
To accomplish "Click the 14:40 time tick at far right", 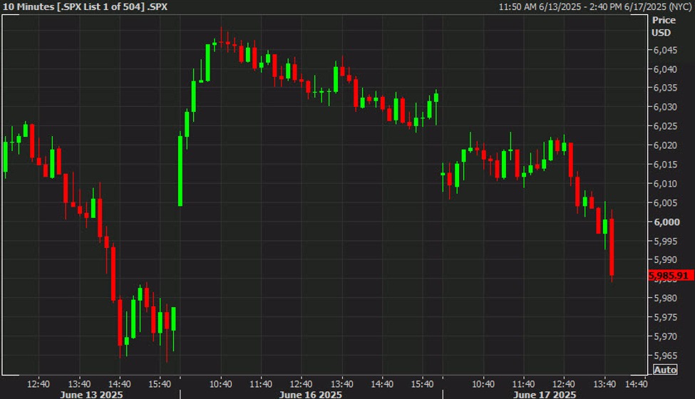I will pos(636,384).
